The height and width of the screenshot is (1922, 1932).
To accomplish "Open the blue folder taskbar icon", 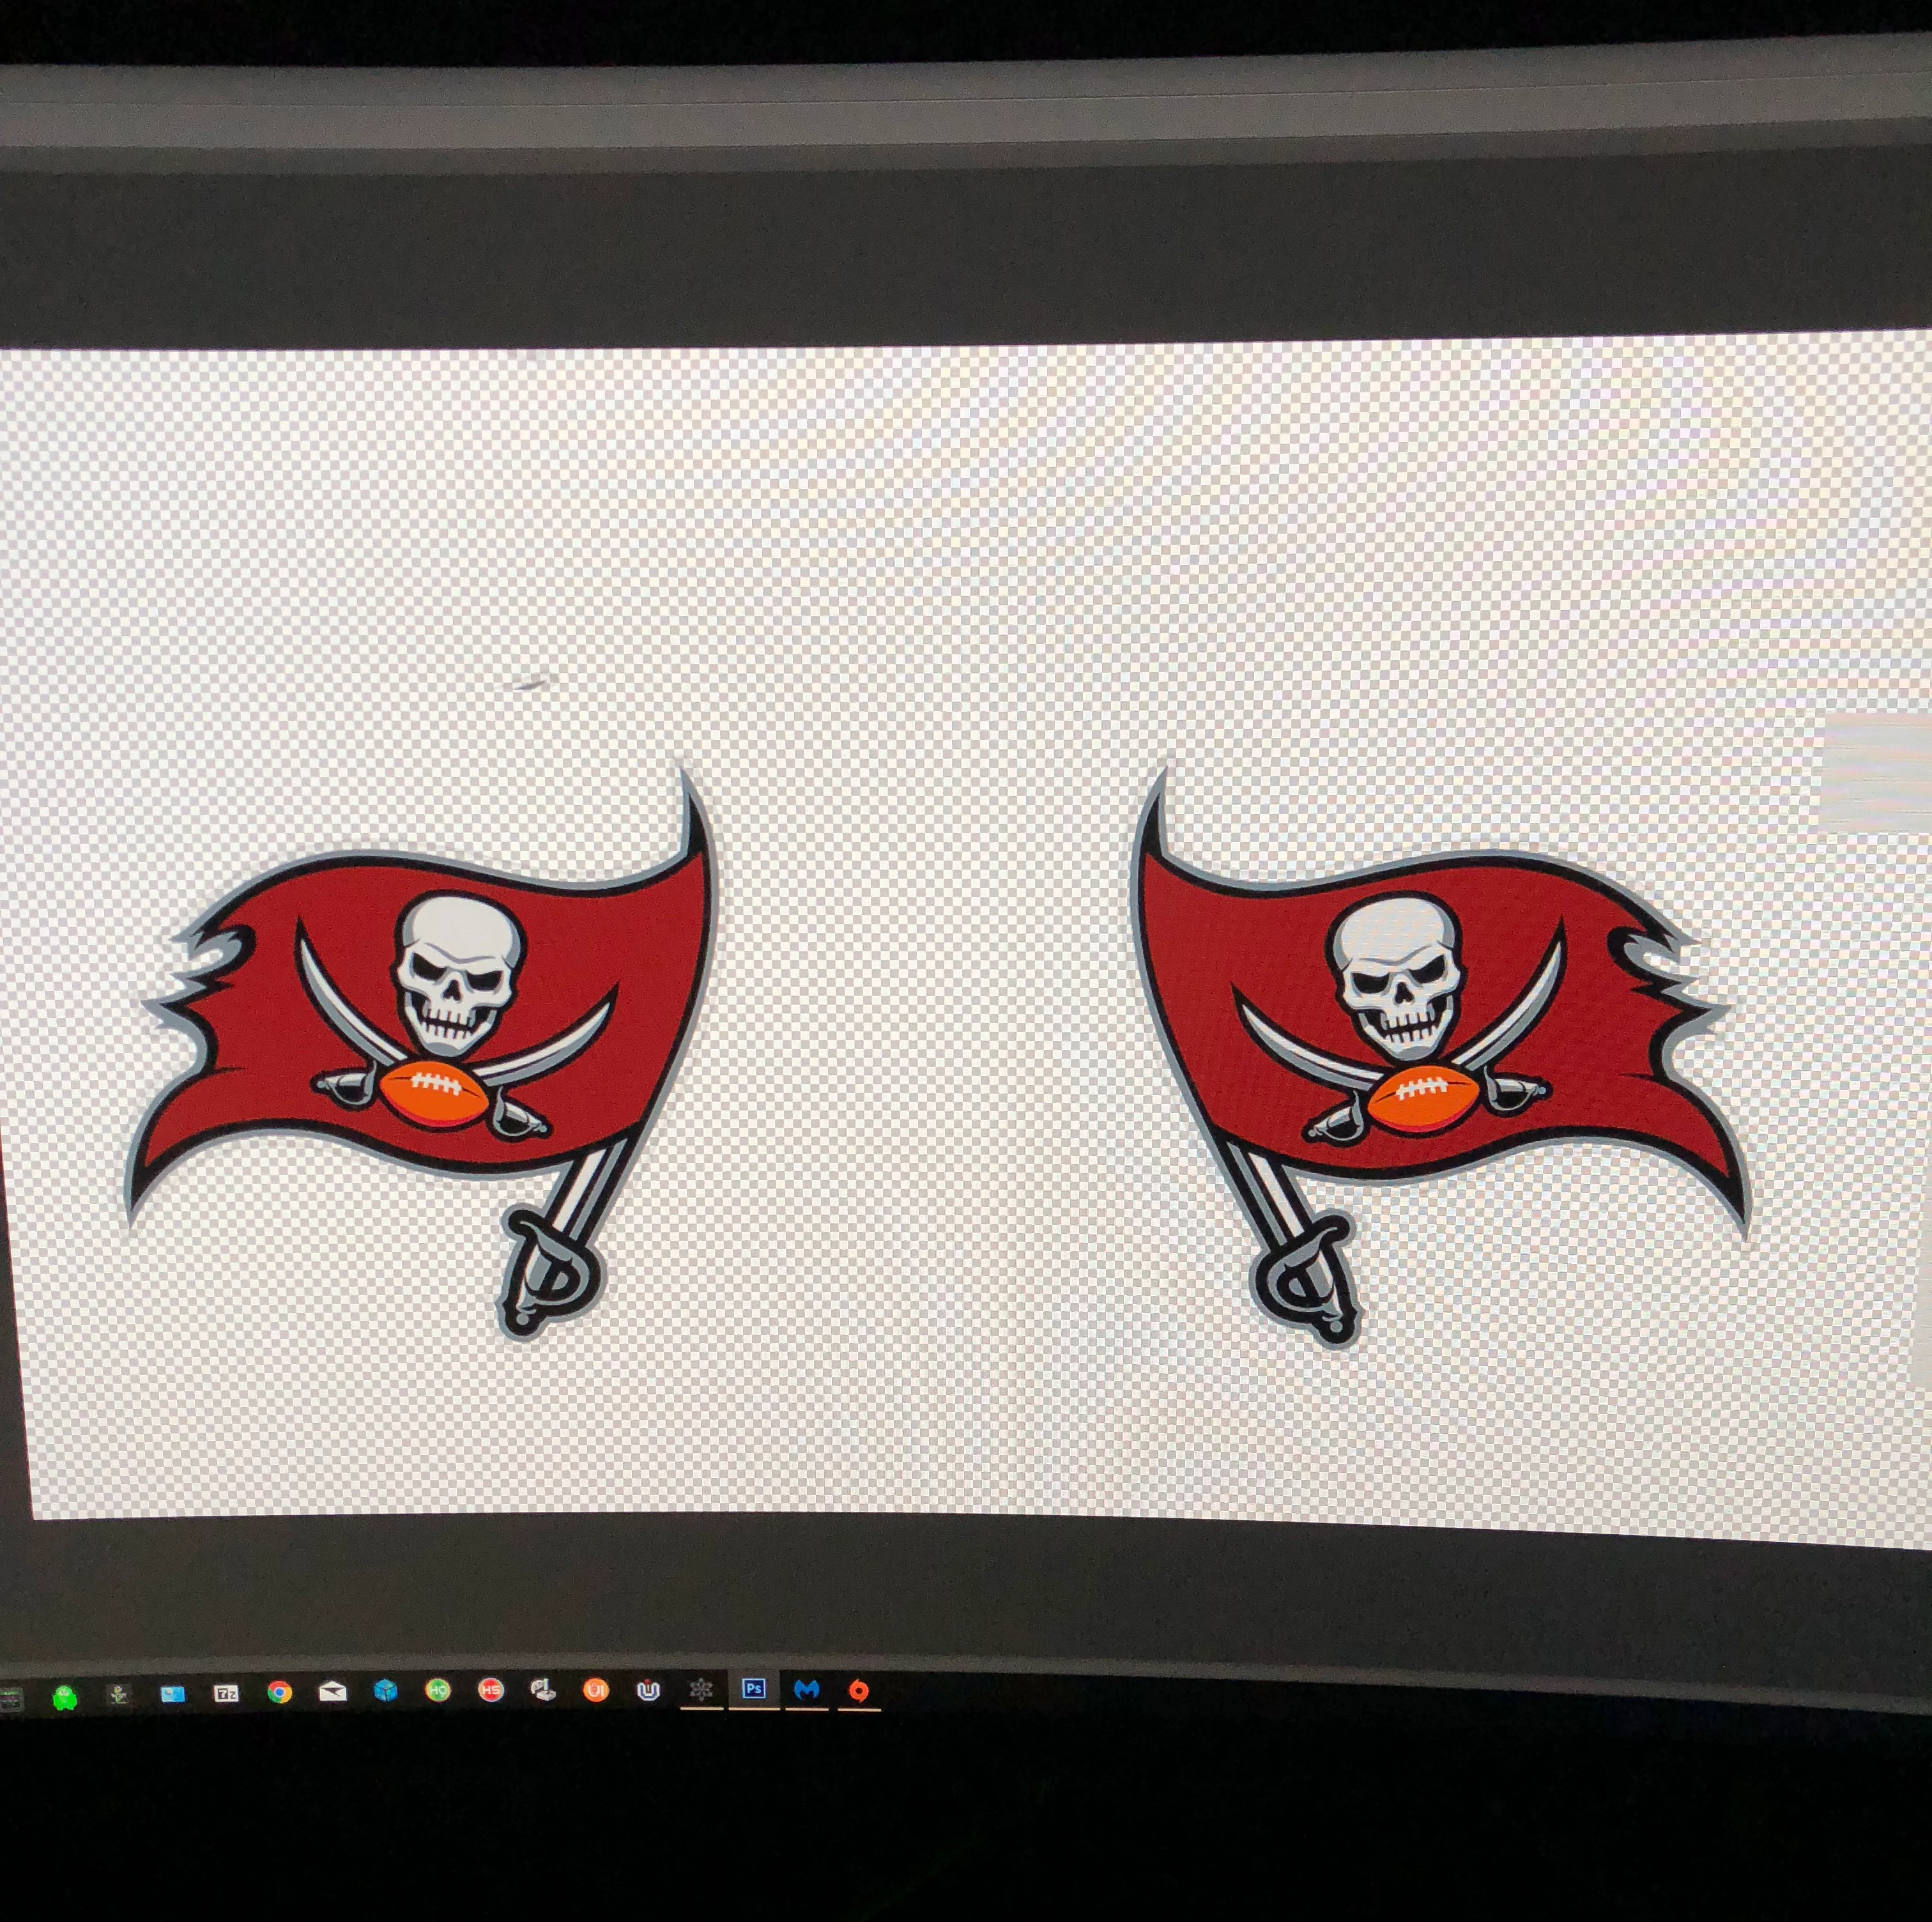I will pyautogui.click(x=172, y=1694).
